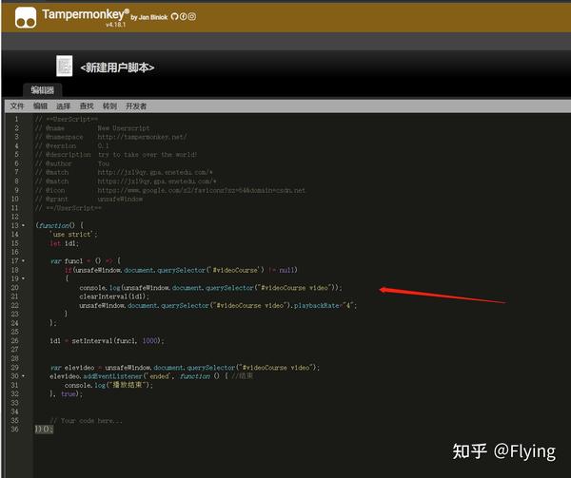Click the setInterval(func1, 1000) line
The width and height of the screenshot is (571, 478).
tap(107, 341)
